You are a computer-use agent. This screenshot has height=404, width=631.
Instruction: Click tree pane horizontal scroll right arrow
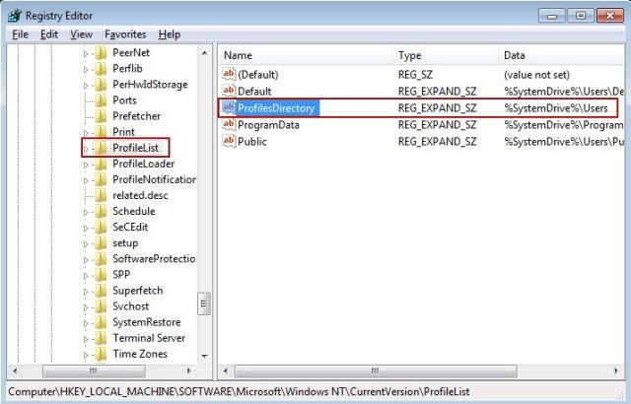[188, 370]
